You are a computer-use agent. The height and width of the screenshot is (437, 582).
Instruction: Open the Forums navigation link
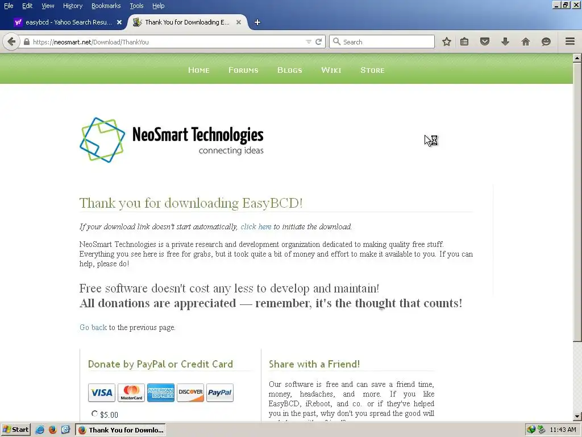(x=243, y=70)
